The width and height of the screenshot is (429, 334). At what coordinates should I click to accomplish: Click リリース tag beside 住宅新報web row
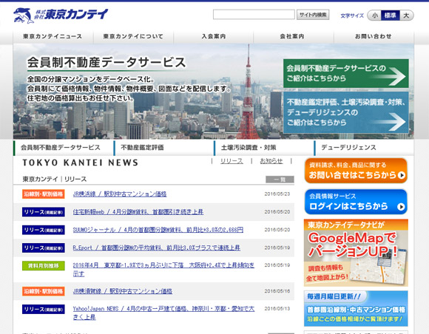[x=44, y=212]
